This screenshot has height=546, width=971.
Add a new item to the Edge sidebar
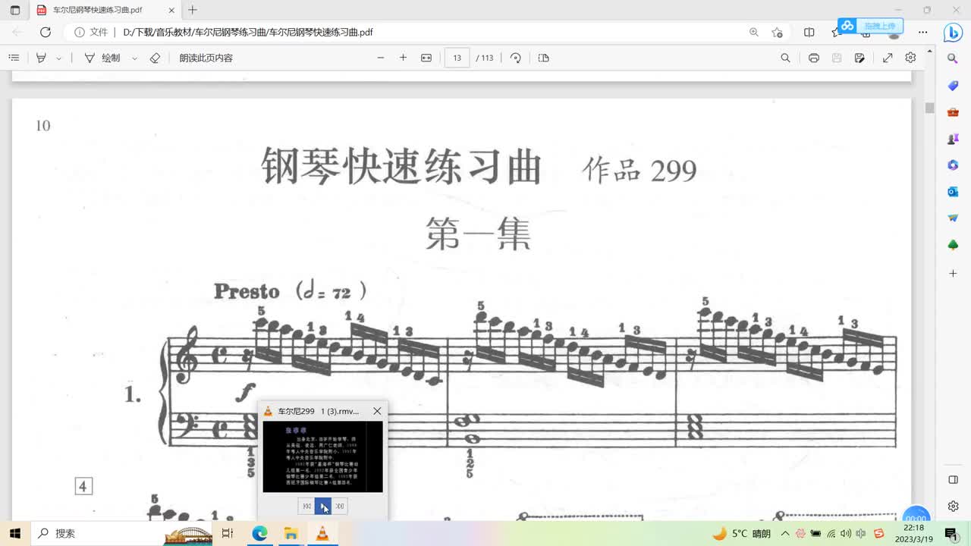954,273
